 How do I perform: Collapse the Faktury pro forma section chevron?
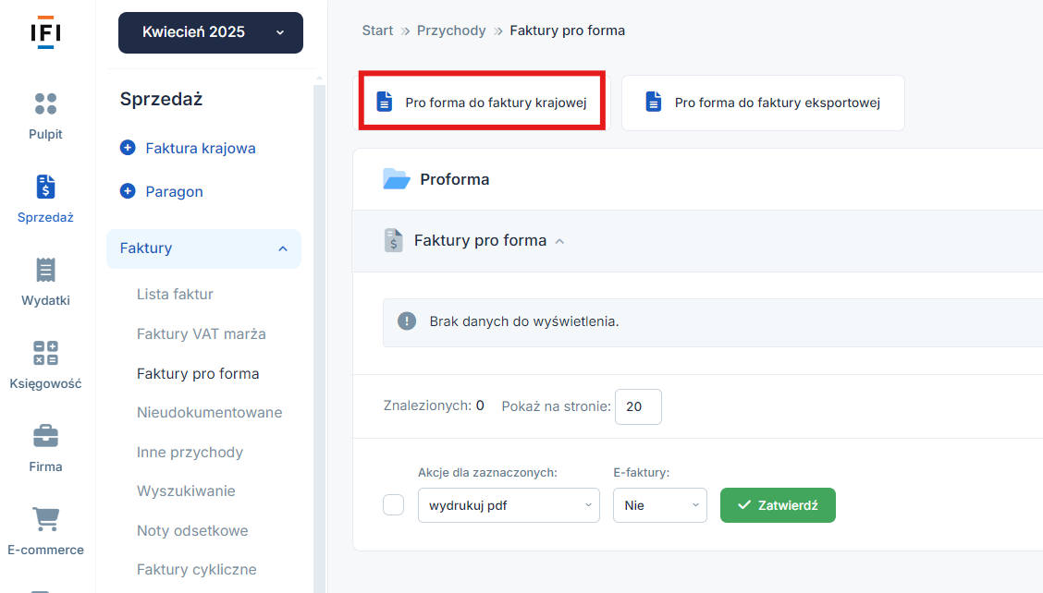point(559,241)
